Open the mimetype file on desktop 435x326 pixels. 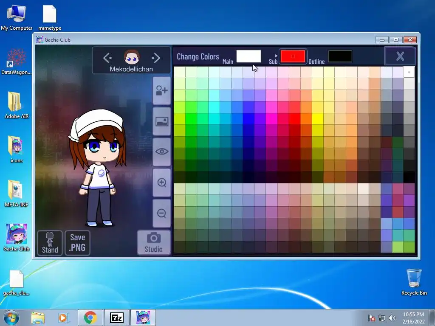pyautogui.click(x=50, y=17)
